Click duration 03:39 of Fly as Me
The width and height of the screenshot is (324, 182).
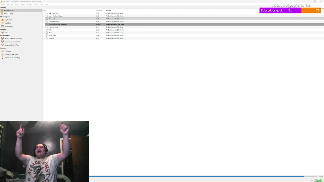point(97,19)
